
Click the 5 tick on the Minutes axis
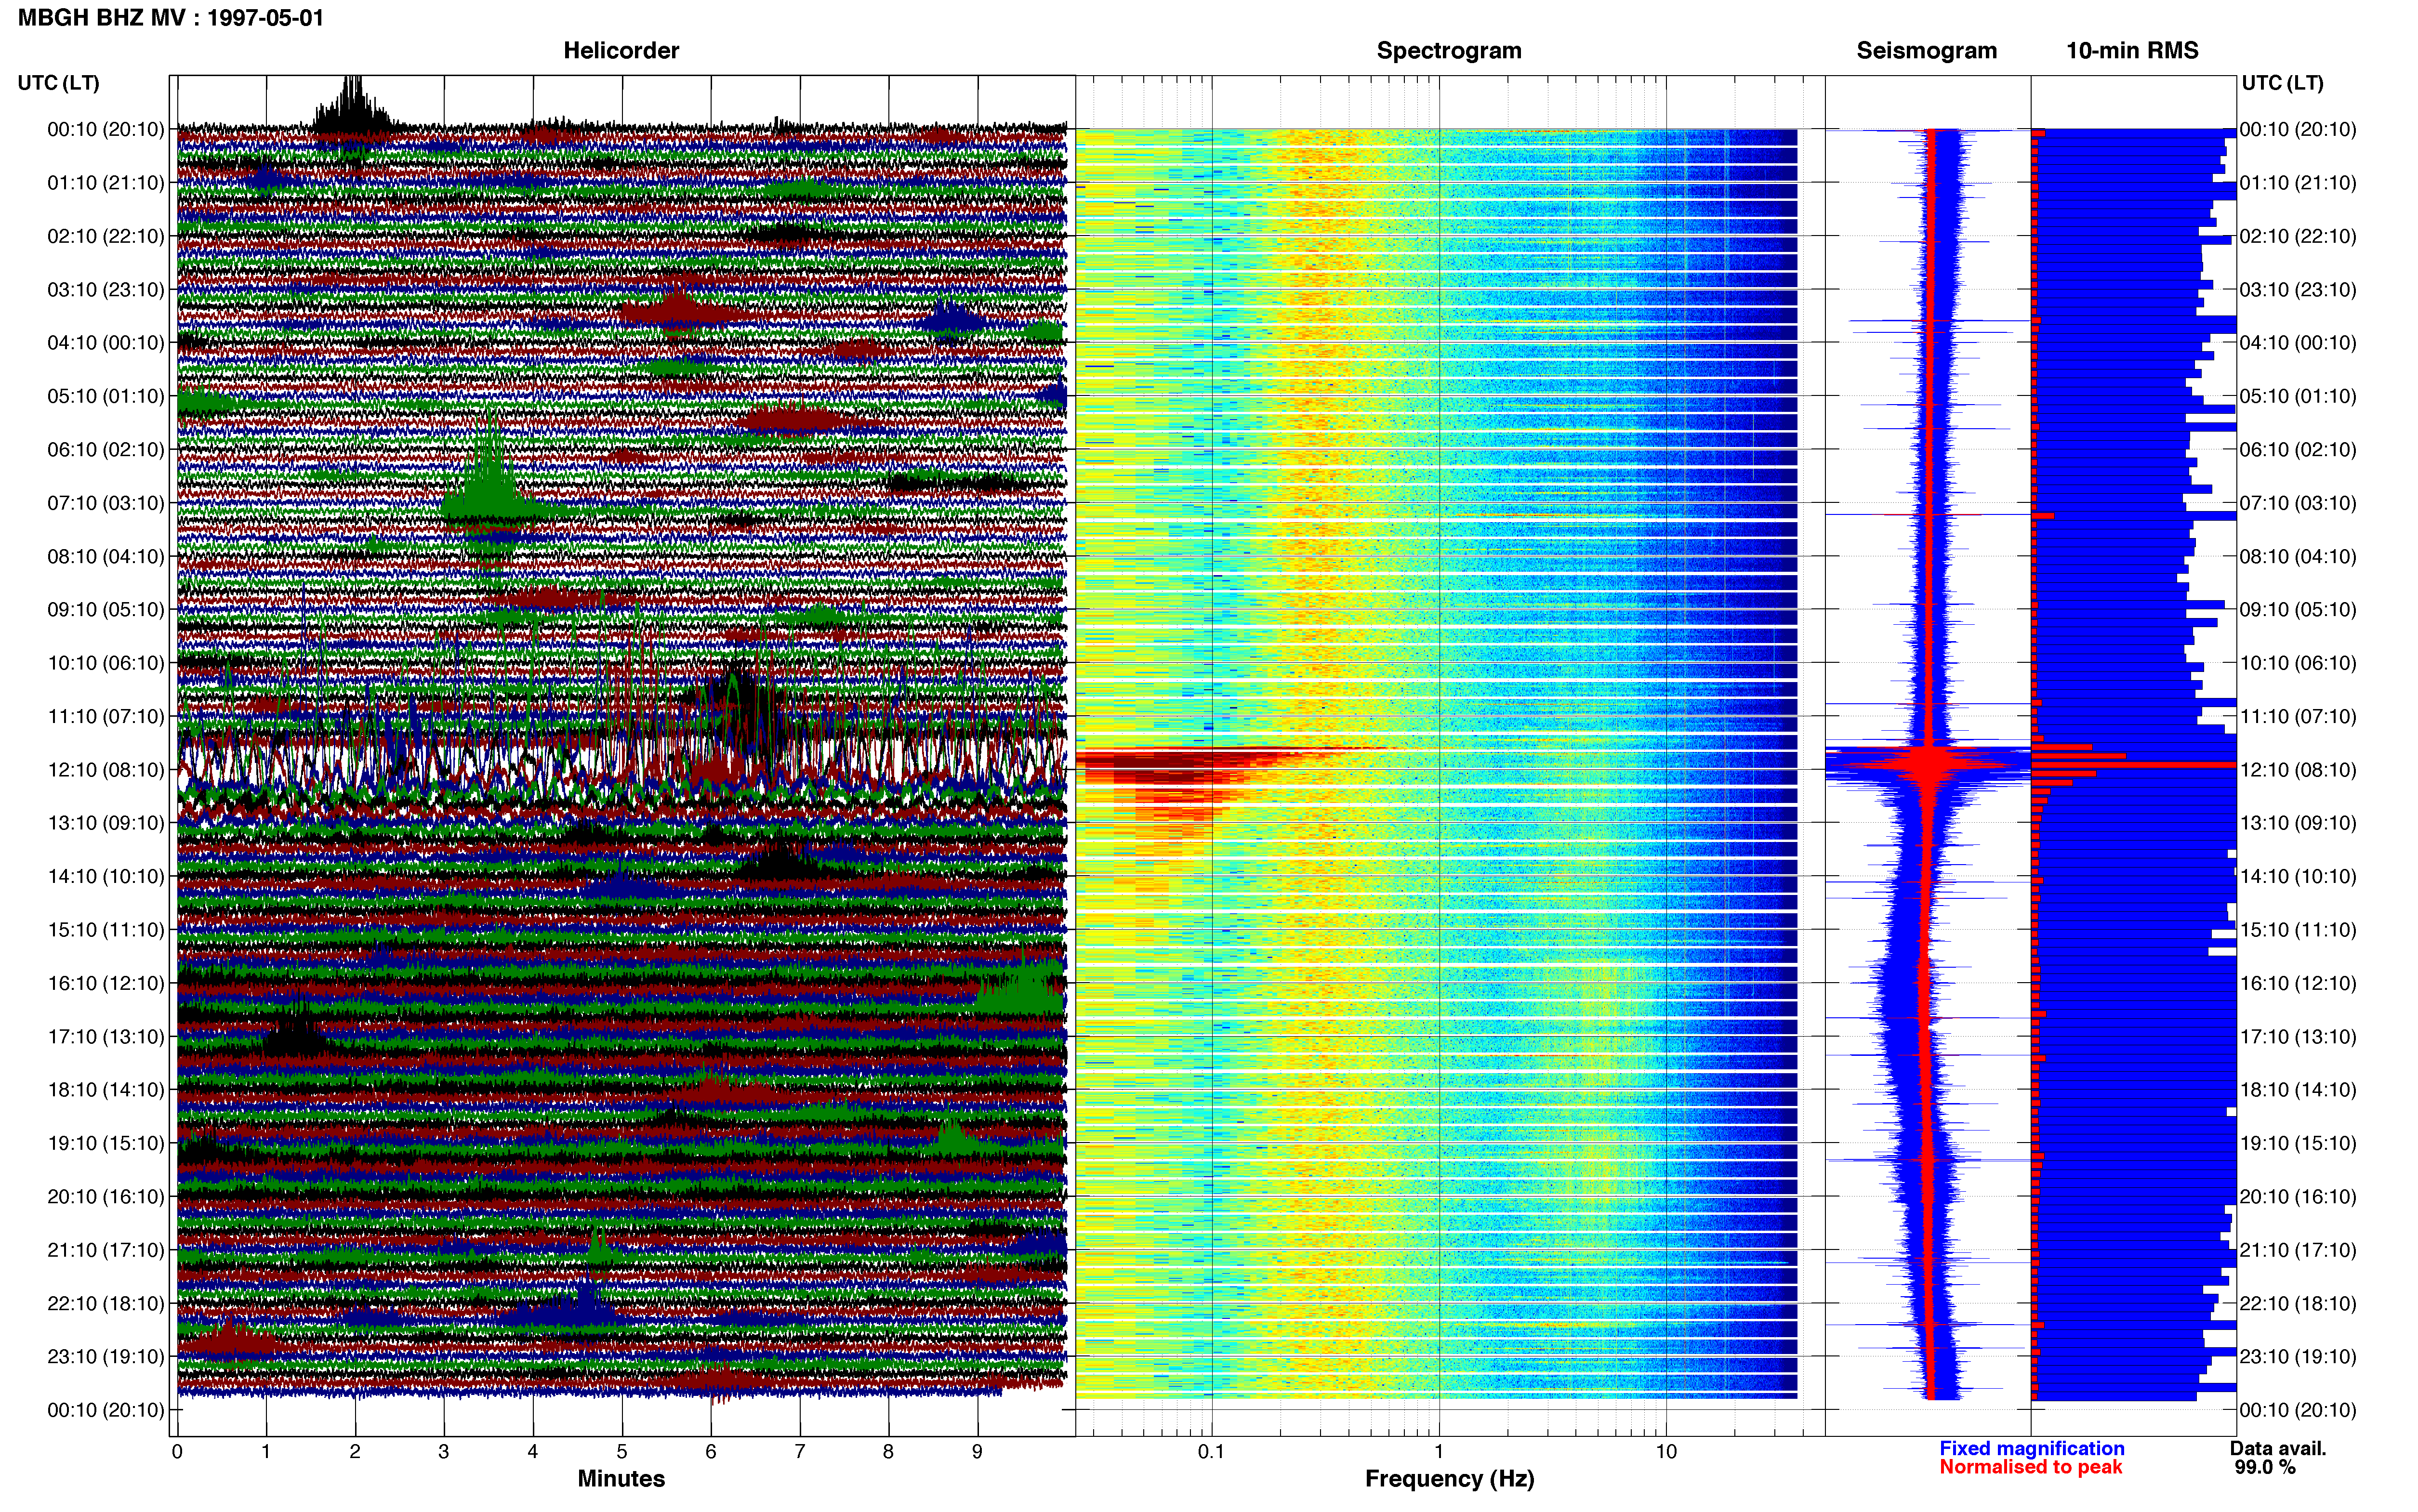point(622,1452)
